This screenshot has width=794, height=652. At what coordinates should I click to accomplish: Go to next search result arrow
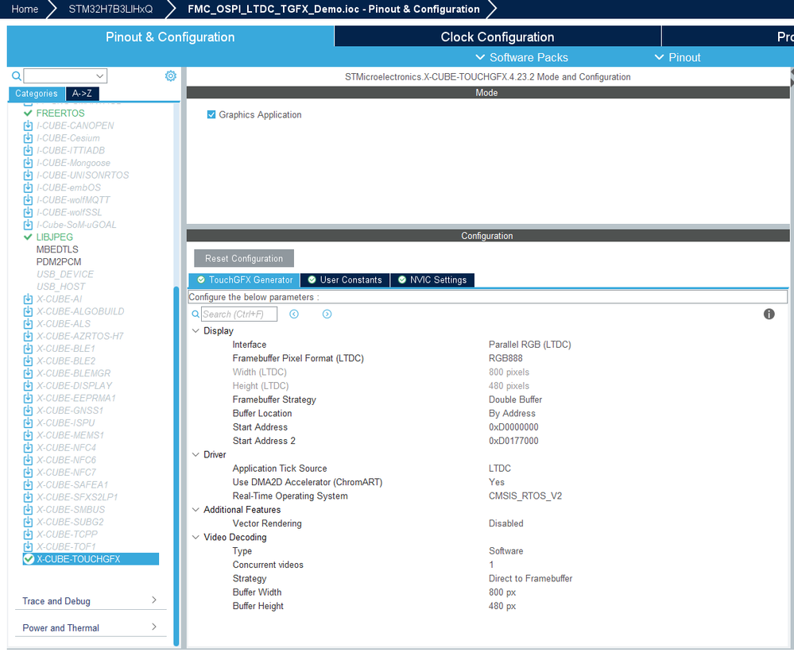(x=327, y=314)
